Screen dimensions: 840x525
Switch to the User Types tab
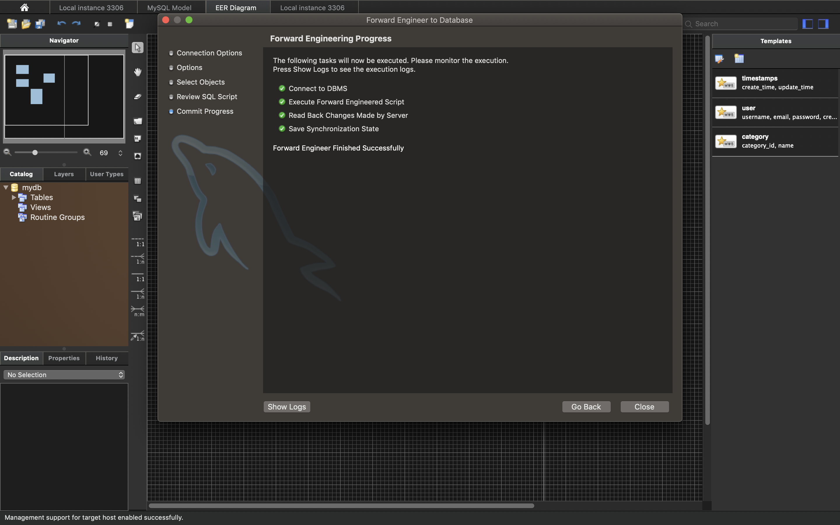(x=106, y=174)
